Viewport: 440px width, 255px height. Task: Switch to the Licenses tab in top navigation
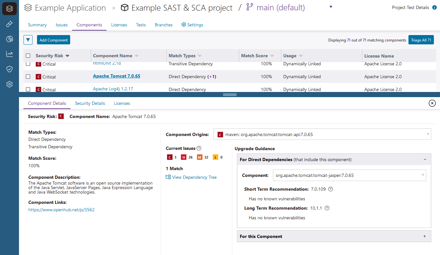click(119, 25)
